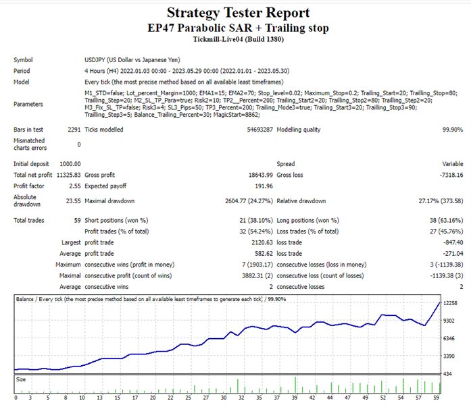Select the average profit trade value 582.62
The height and width of the screenshot is (405, 471).
[x=264, y=254]
